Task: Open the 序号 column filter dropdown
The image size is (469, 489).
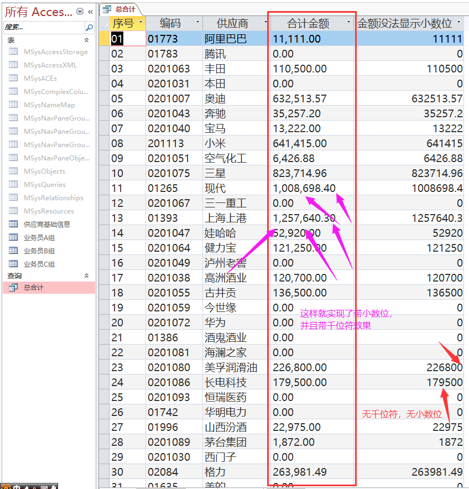Action: (x=140, y=22)
